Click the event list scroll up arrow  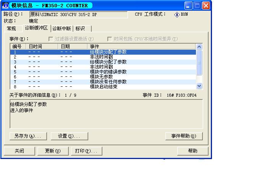pyautogui.click(x=199, y=47)
